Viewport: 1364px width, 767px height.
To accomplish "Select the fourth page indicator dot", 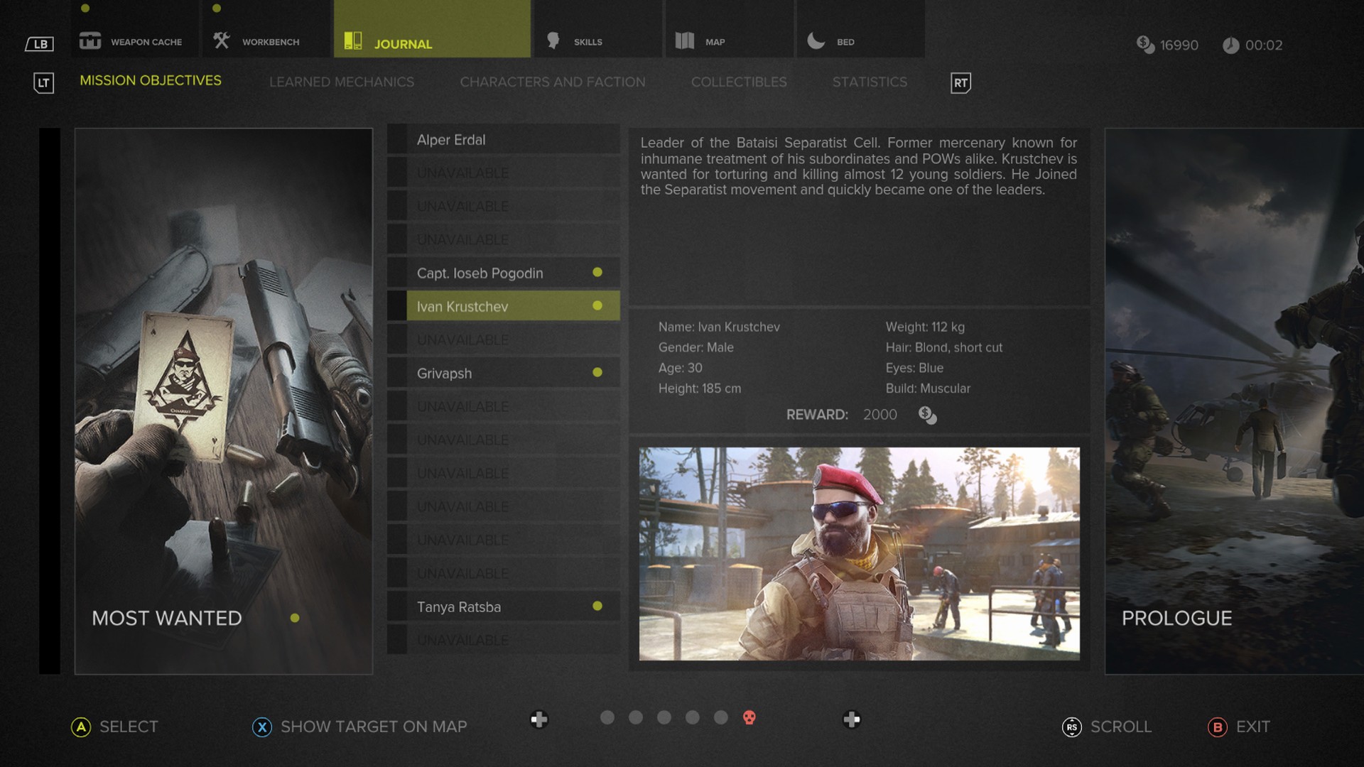I will [x=693, y=717].
